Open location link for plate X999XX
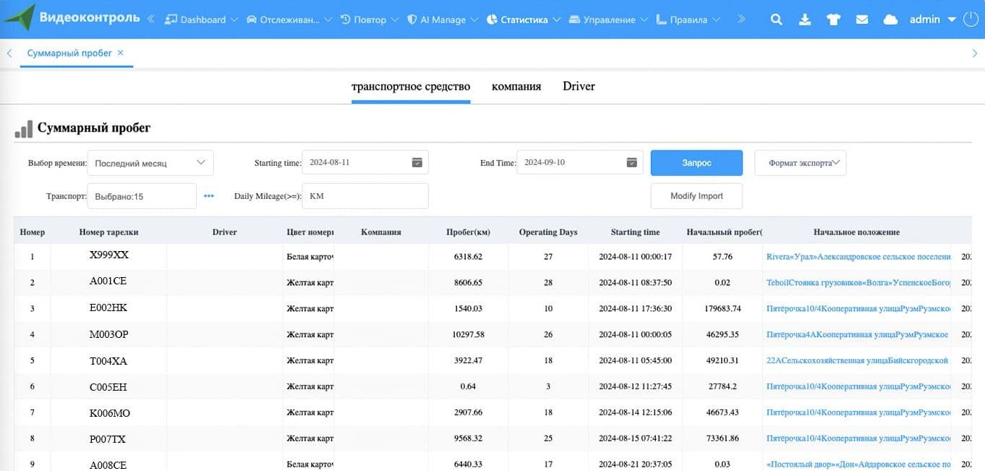This screenshot has width=985, height=471. [858, 257]
